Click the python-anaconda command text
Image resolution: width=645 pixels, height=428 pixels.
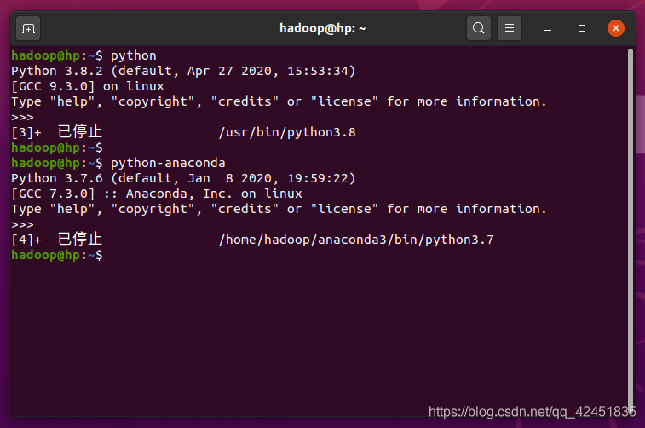pyautogui.click(x=168, y=163)
